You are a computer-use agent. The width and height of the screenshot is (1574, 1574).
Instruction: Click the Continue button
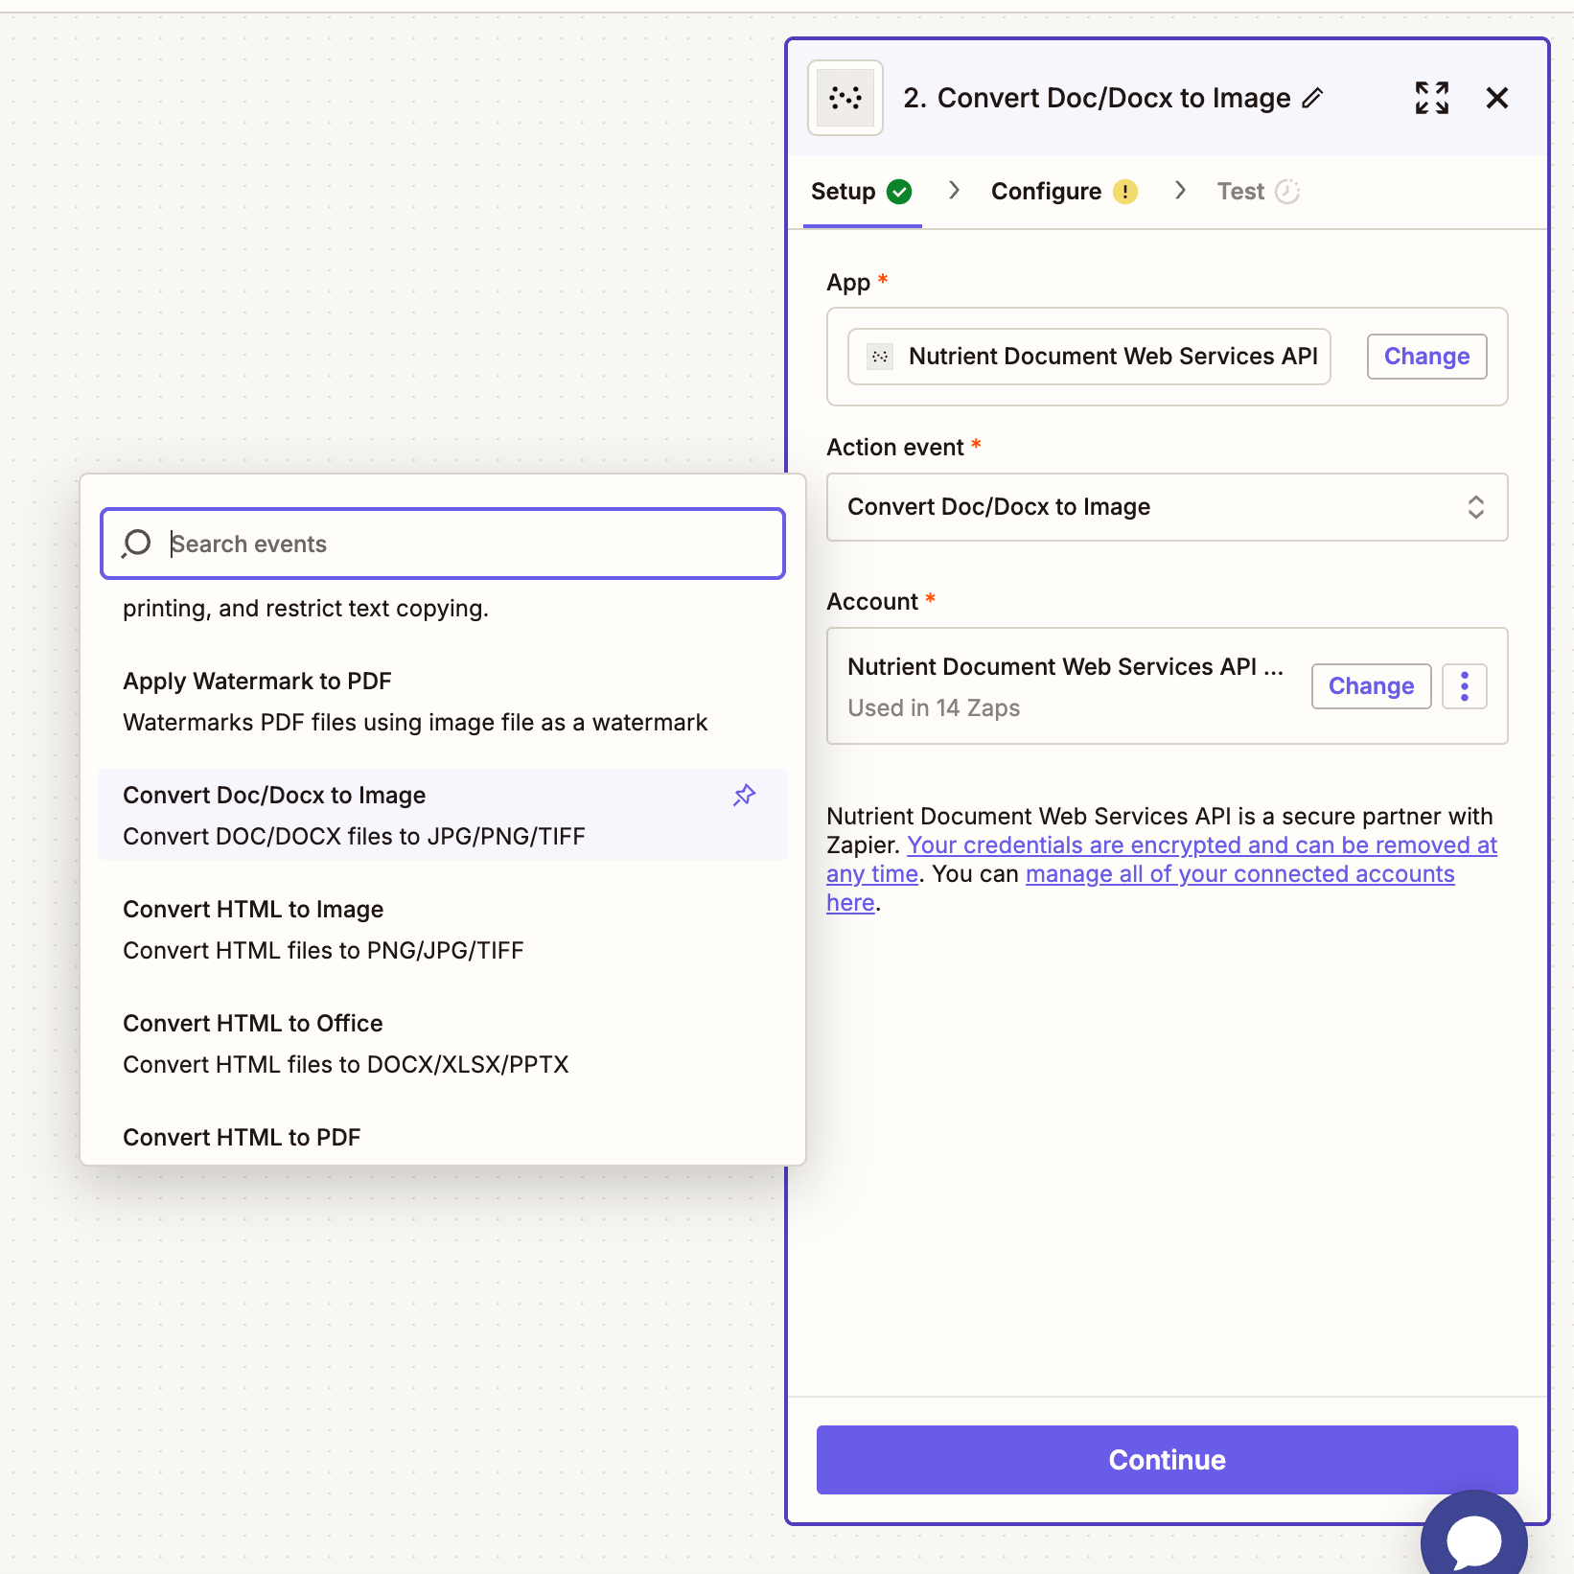(x=1167, y=1460)
